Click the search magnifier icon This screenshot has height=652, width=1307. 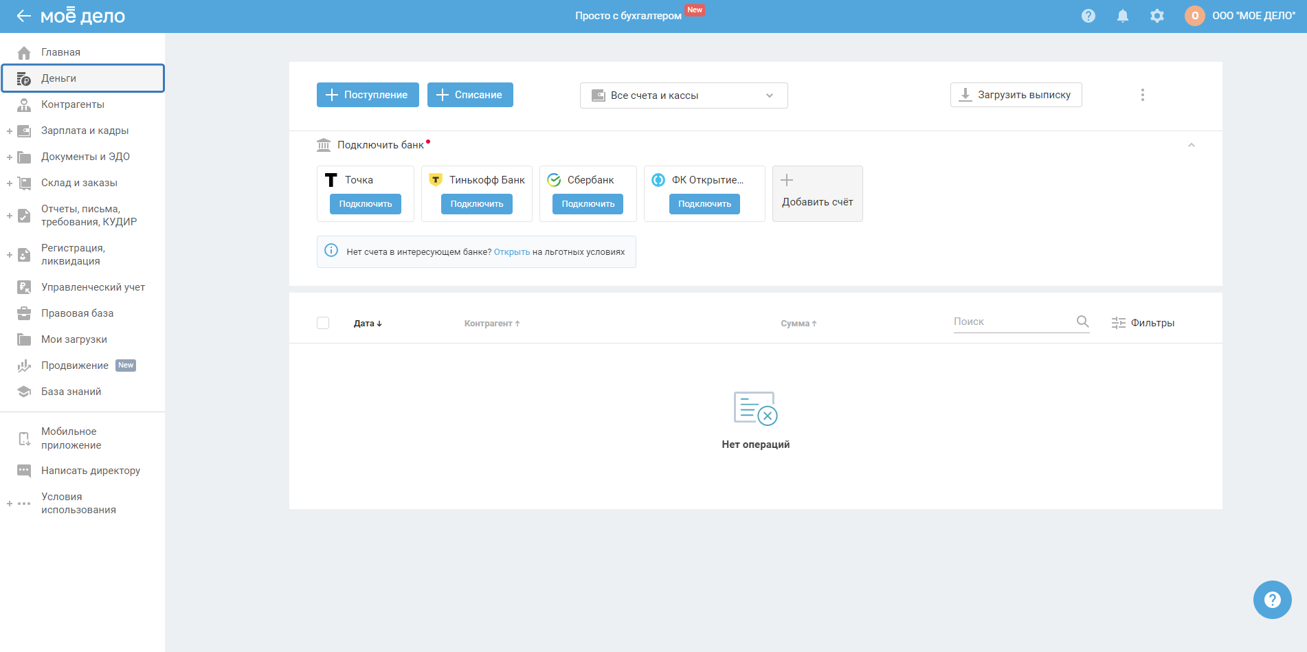coord(1083,322)
